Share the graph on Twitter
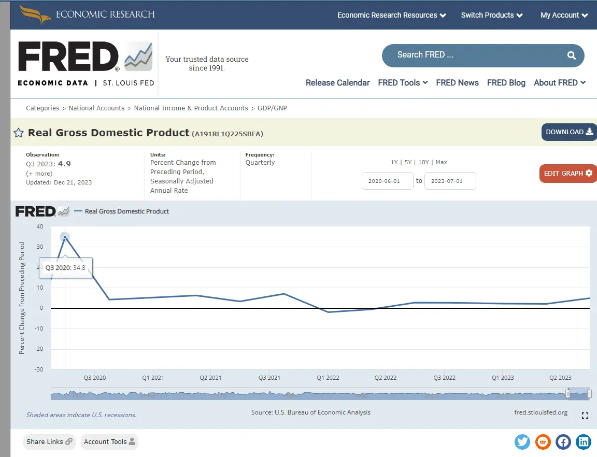597x457 pixels. pos(522,441)
